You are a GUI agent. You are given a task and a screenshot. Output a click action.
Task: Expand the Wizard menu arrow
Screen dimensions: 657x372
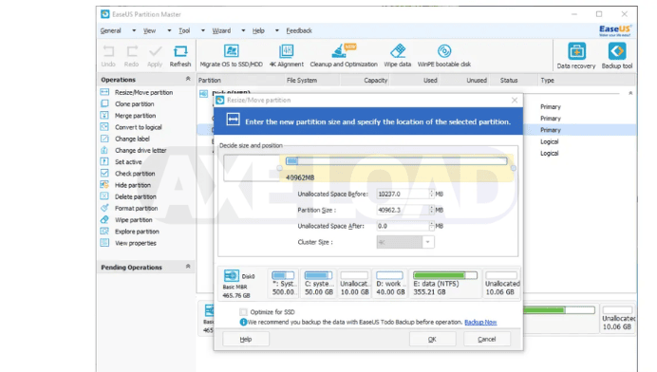pyautogui.click(x=243, y=30)
